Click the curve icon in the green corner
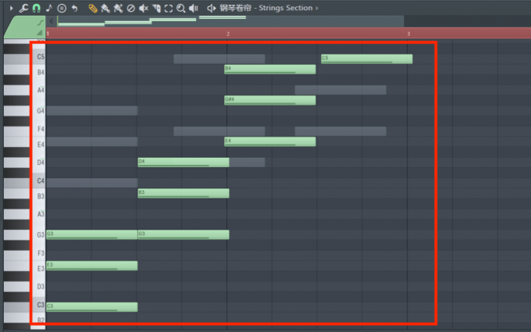This screenshot has width=531, height=332. pos(41,23)
